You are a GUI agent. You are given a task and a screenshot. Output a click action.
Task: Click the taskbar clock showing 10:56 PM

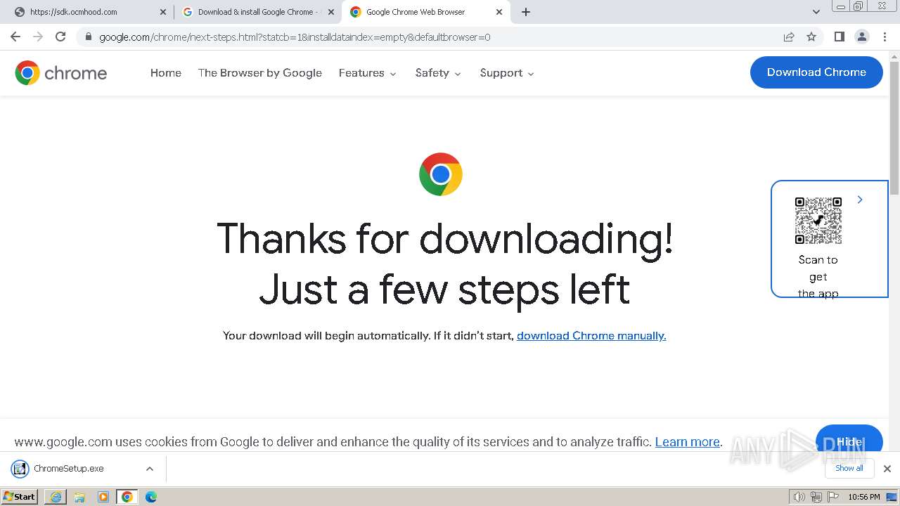click(x=863, y=497)
